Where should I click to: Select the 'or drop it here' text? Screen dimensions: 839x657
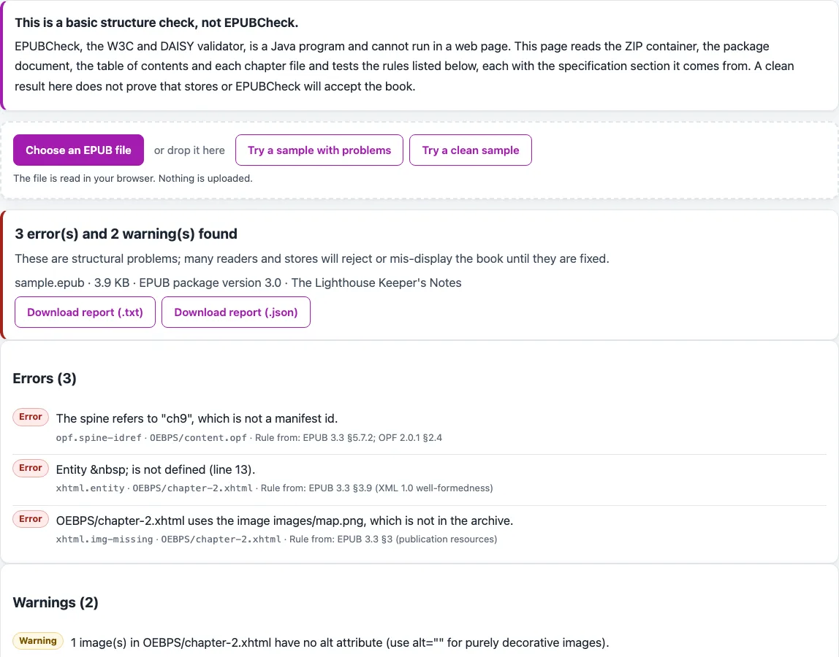(x=189, y=150)
